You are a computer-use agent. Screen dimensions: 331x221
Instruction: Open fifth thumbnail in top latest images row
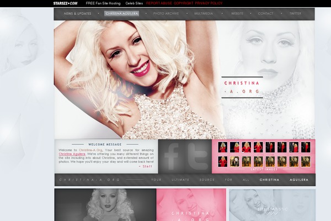pyautogui.click(x=270, y=147)
